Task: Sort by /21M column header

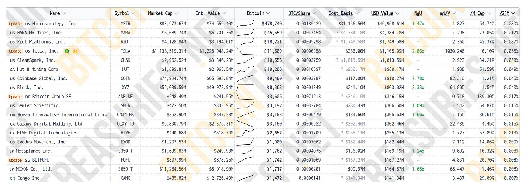Action: pos(507,13)
